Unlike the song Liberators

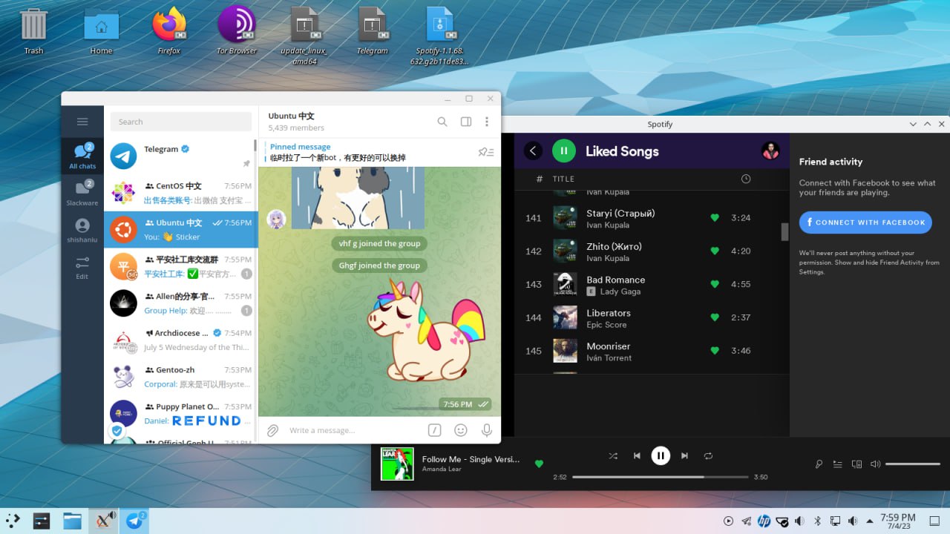tap(715, 317)
